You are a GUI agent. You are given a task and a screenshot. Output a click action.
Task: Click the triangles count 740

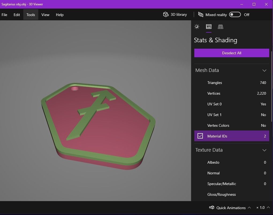(x=263, y=83)
